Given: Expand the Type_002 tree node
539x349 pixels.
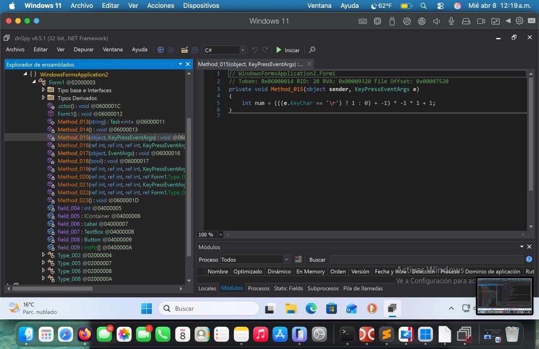Looking at the screenshot, I should tap(43, 255).
